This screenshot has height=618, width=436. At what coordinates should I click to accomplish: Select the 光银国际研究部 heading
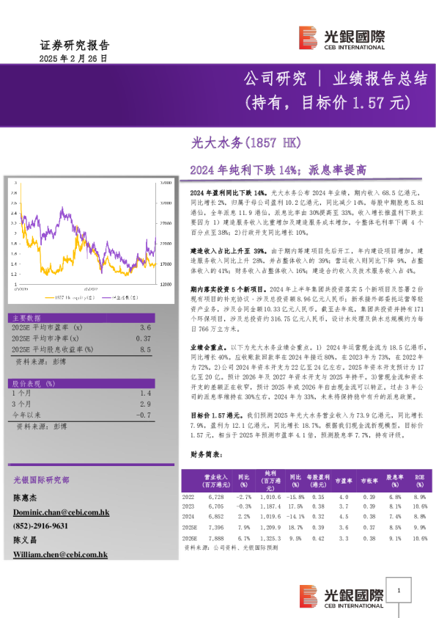[x=41, y=480]
